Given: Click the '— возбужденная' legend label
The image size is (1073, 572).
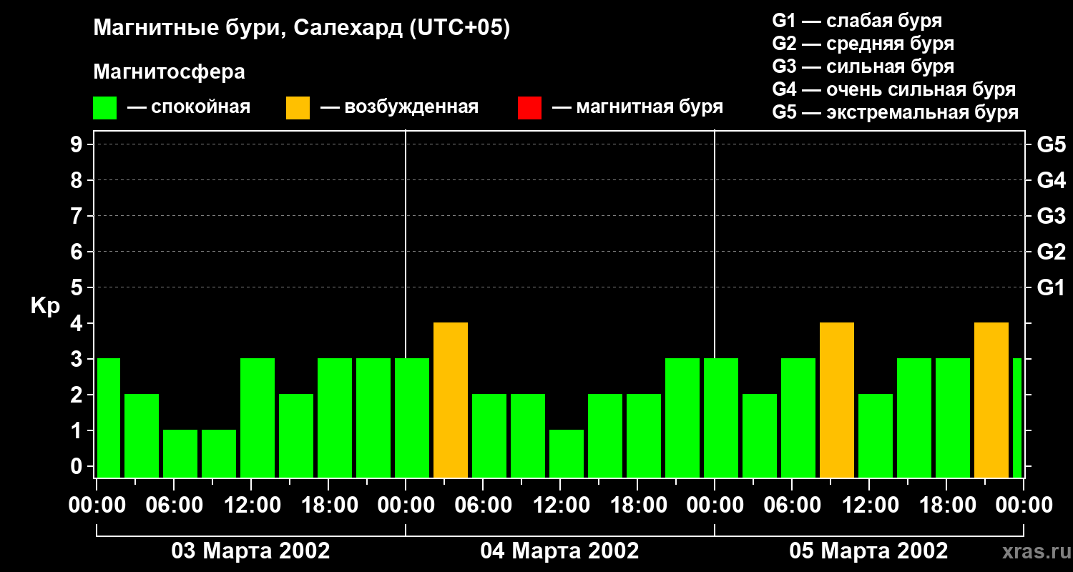Looking at the screenshot, I should point(399,108).
